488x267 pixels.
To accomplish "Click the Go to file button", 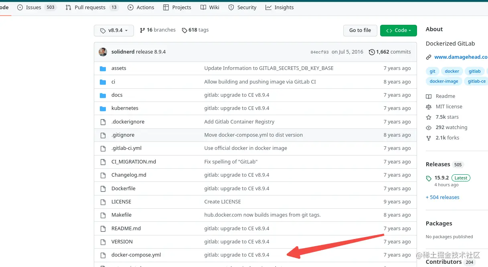I will click(360, 30).
